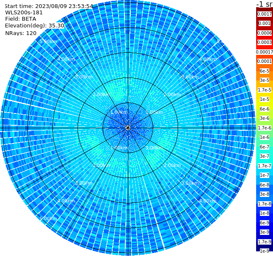
Task: Click the 0.001 colorbar label
Action: pyautogui.click(x=265, y=23)
